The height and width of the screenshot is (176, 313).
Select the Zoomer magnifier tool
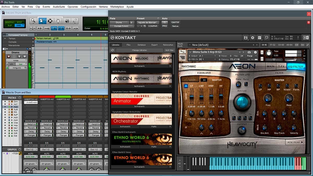click(x=33, y=21)
